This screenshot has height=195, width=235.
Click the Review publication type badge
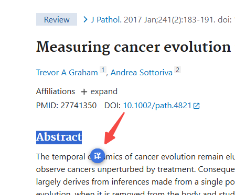point(57,19)
